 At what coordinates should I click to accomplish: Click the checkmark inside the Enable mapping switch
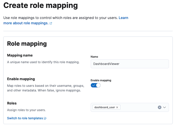[x=93, y=85]
